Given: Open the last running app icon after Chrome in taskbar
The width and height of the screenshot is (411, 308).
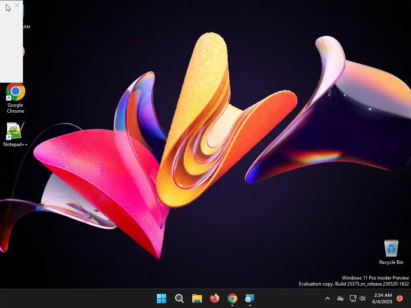Looking at the screenshot, I should click(x=250, y=298).
